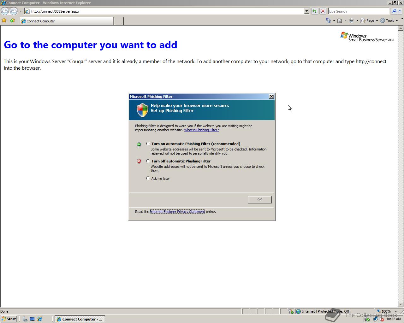Click the Server Manager quick launch icon
404x323 pixels.
tap(25, 319)
